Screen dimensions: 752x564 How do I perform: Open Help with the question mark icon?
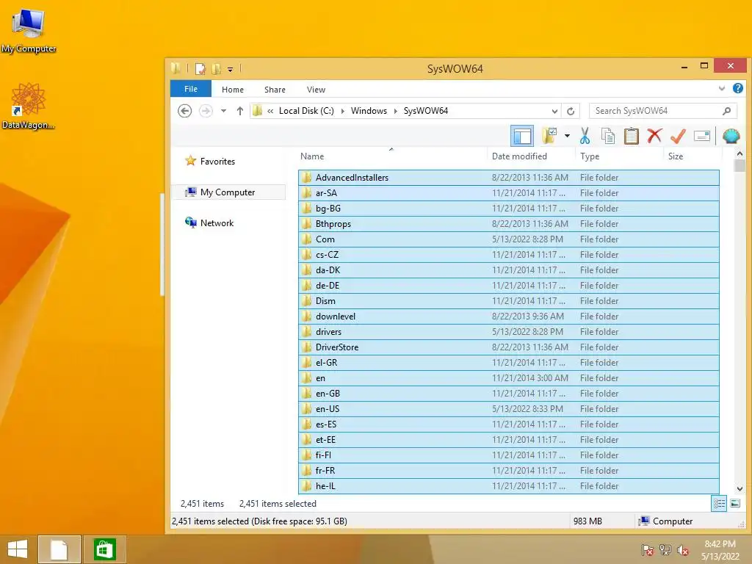pyautogui.click(x=738, y=88)
